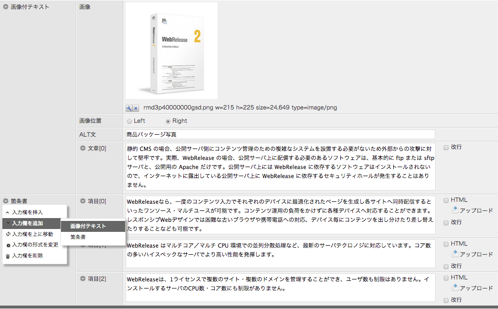498x309 pixels.
Task: Click the gear icon for 入力欄の形式を変更
Action: (8, 245)
